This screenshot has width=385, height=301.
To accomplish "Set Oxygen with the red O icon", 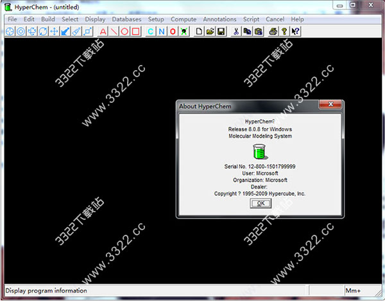I will pyautogui.click(x=173, y=32).
